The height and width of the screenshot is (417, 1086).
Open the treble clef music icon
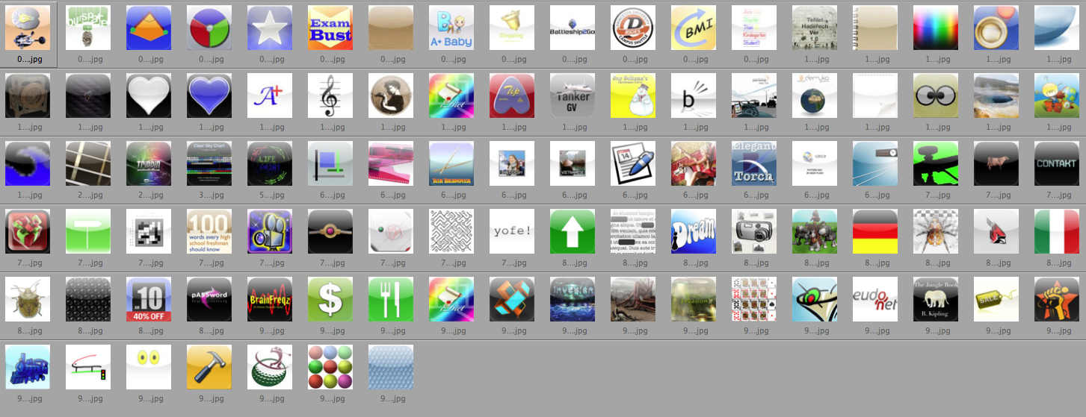click(x=330, y=95)
